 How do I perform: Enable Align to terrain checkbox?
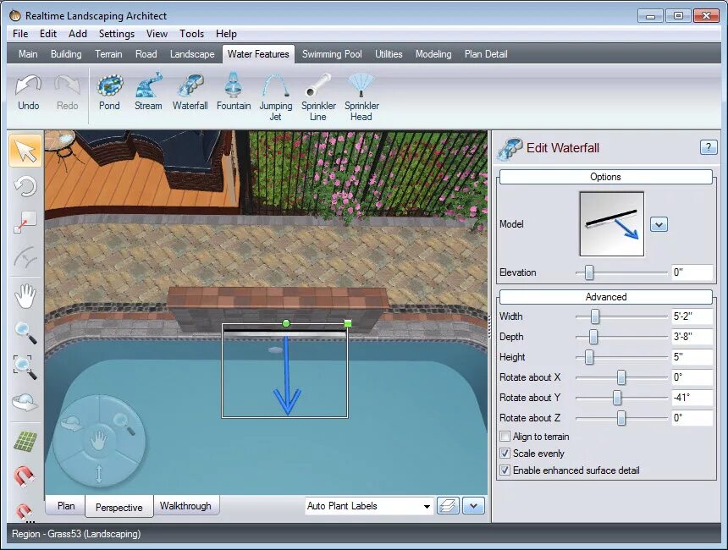(x=505, y=437)
